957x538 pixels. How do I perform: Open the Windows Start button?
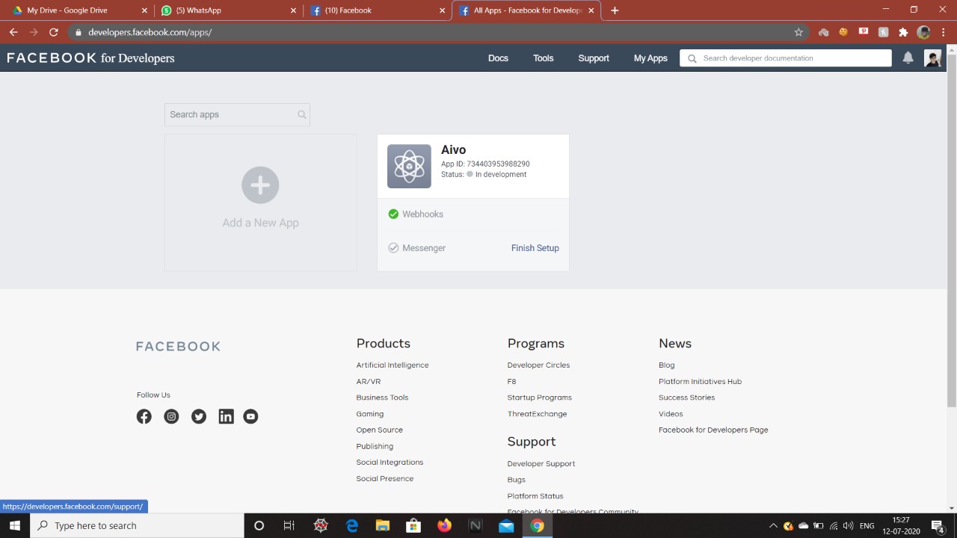click(14, 525)
